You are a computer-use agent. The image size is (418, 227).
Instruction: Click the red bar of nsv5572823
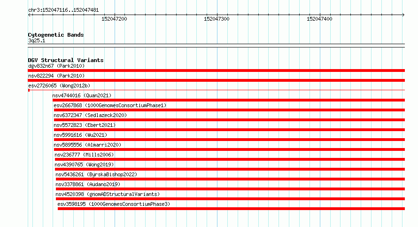click(229, 130)
